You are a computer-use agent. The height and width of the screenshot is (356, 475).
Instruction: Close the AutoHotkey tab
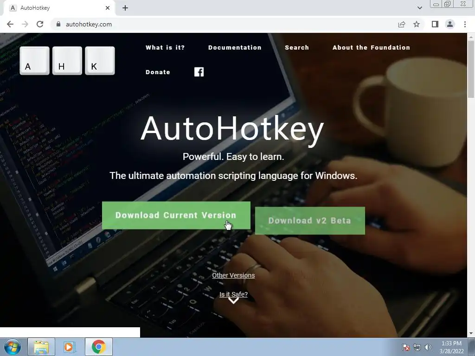(x=108, y=8)
